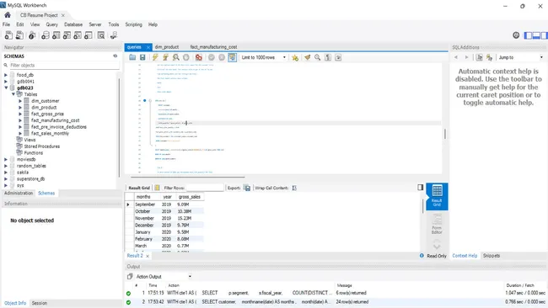Expand the dim_customer table
Screen dimensions: 548x308
[x=20, y=101]
